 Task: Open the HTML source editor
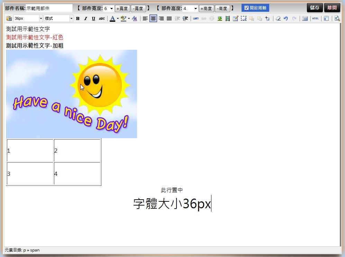coord(315,19)
